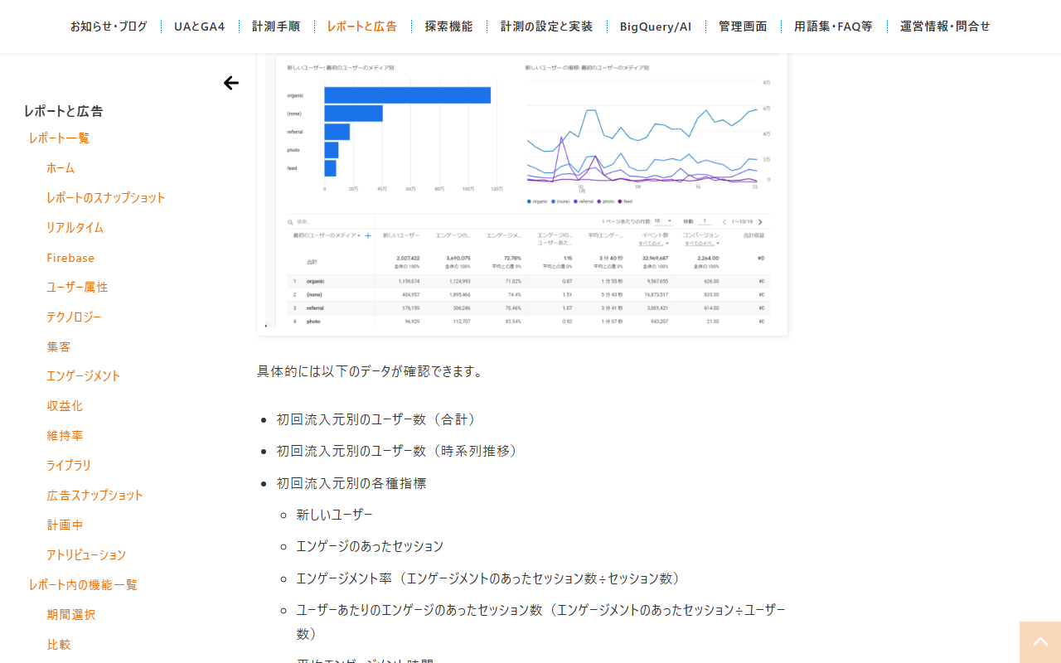Open the お知らせ・ブログ menu
The width and height of the screenshot is (1061, 663).
tap(109, 27)
